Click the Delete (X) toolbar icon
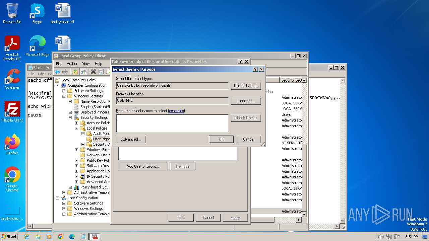Image resolution: width=429 pixels, height=241 pixels. [94, 72]
